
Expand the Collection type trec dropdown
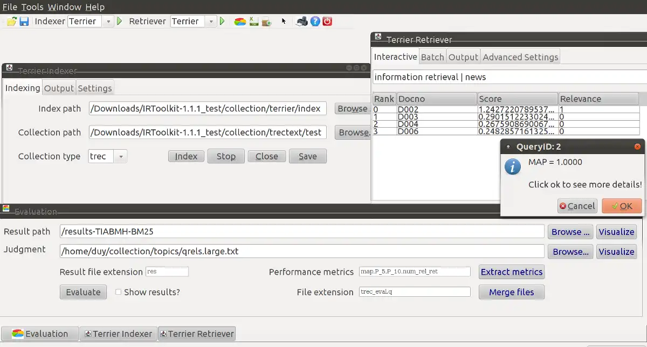coord(121,156)
